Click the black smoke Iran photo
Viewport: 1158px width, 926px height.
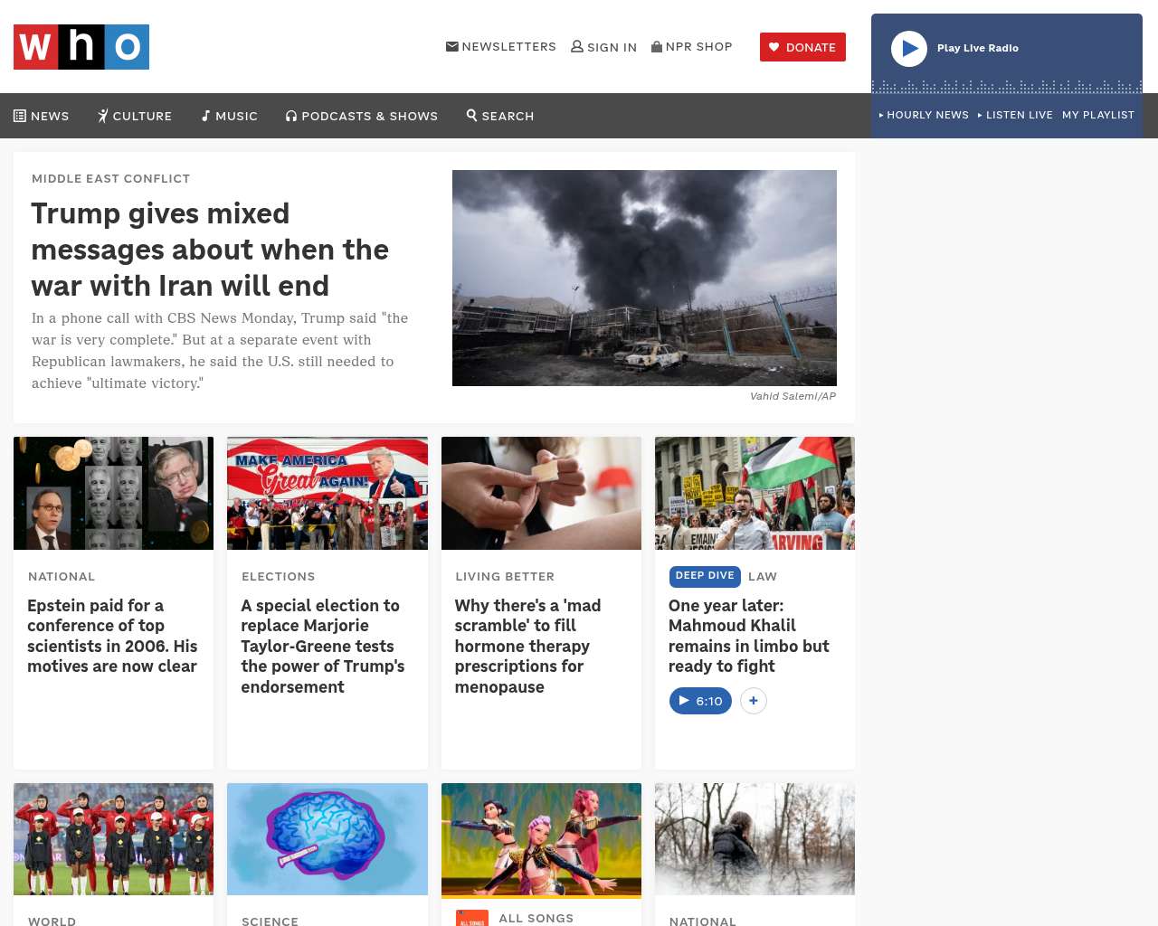tap(644, 278)
